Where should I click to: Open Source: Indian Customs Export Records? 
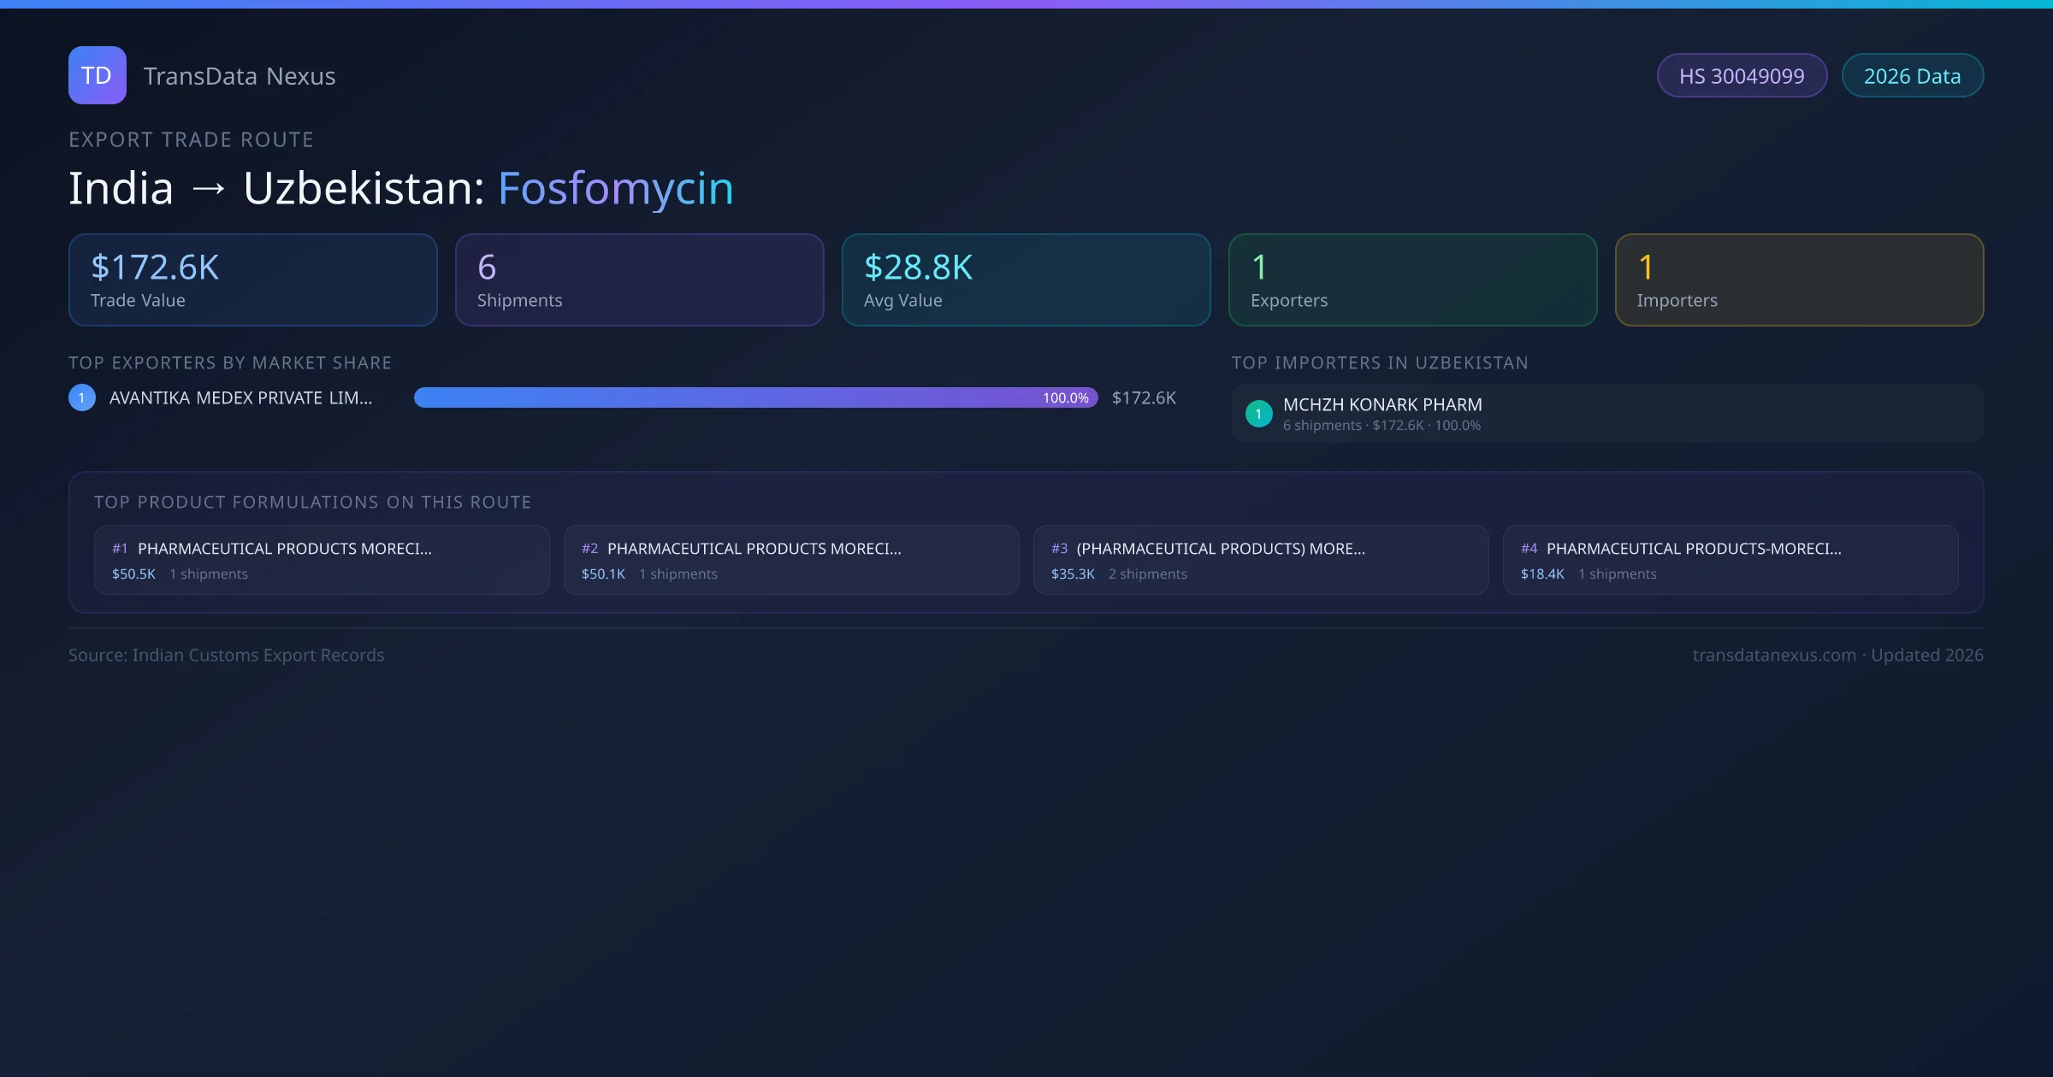(227, 655)
